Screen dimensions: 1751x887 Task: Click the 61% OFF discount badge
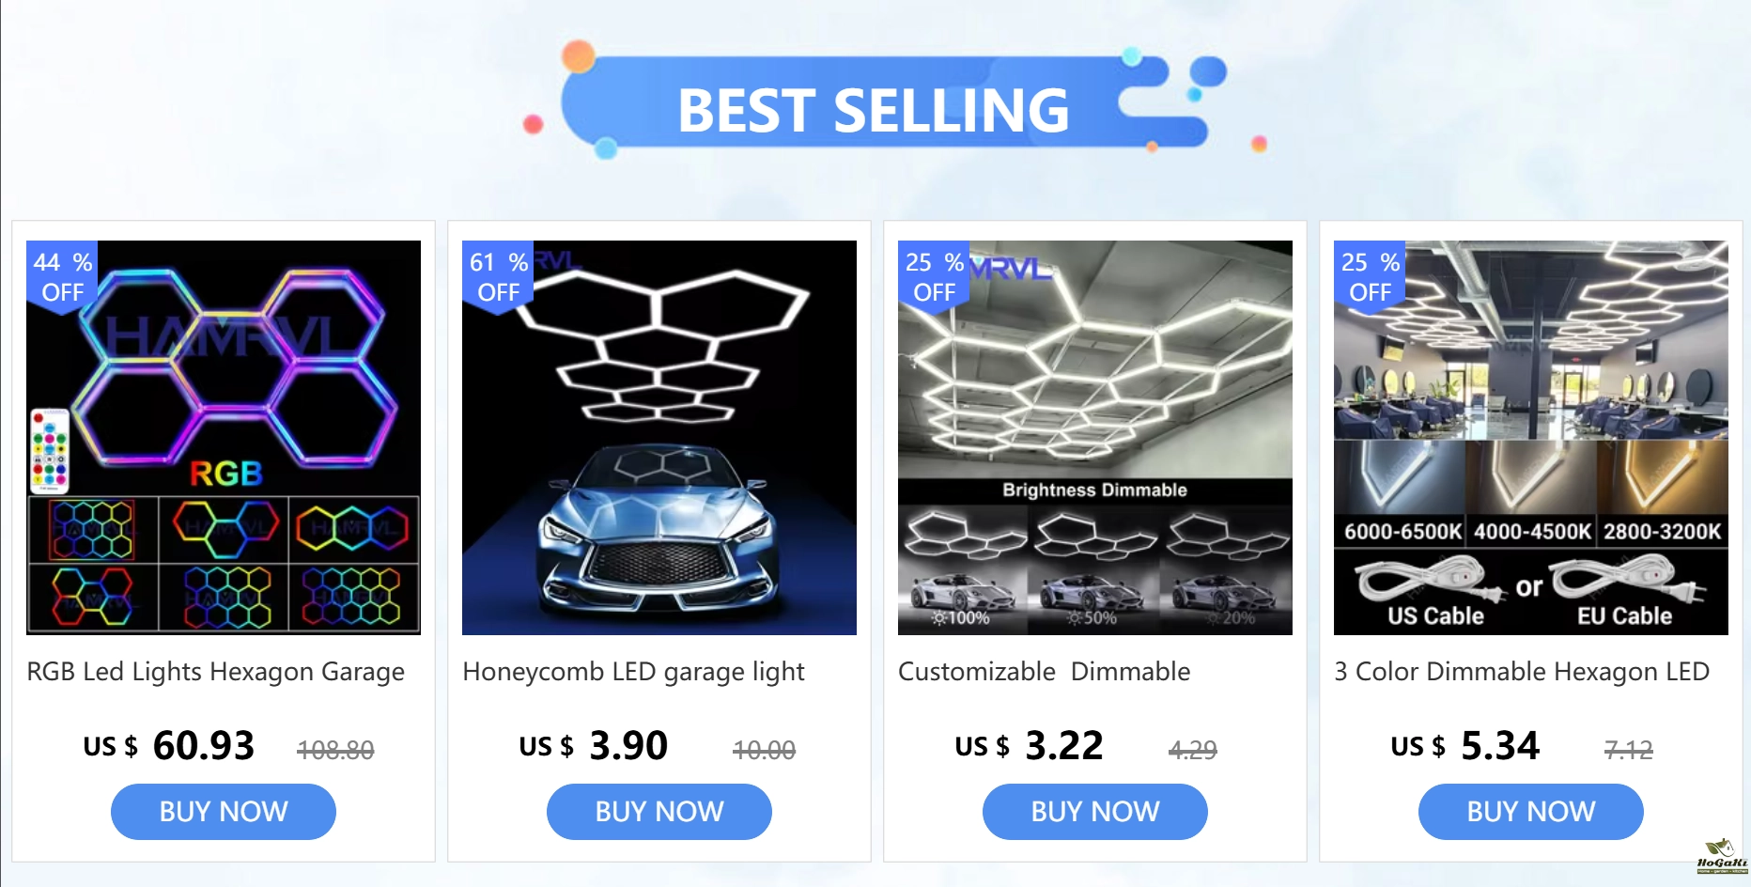pos(498,276)
